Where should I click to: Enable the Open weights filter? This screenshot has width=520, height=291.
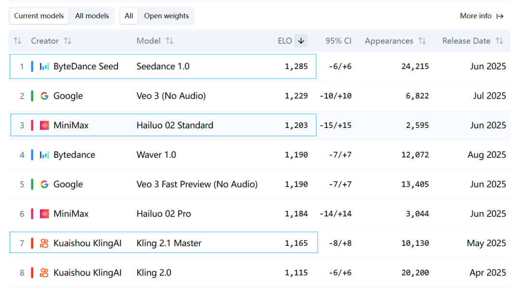(x=166, y=16)
